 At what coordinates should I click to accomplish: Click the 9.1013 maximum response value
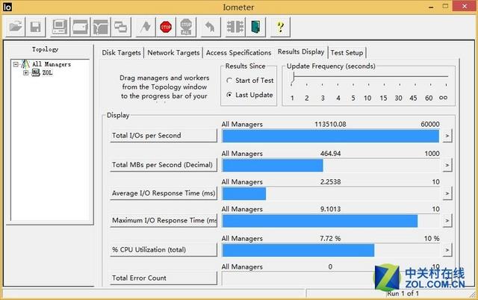click(330, 209)
